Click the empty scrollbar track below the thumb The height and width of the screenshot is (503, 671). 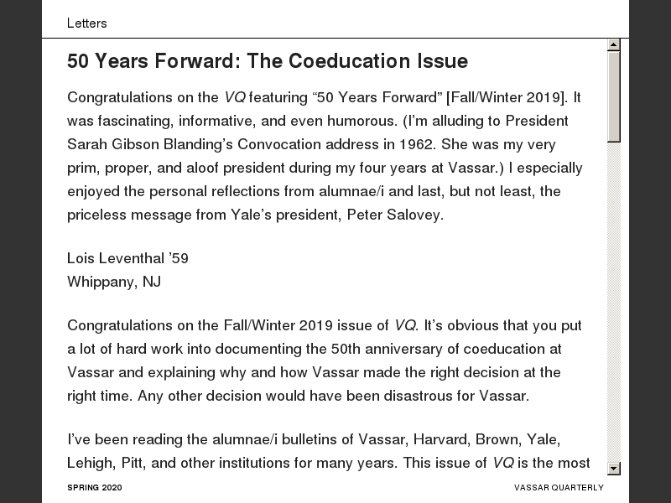[x=614, y=302]
